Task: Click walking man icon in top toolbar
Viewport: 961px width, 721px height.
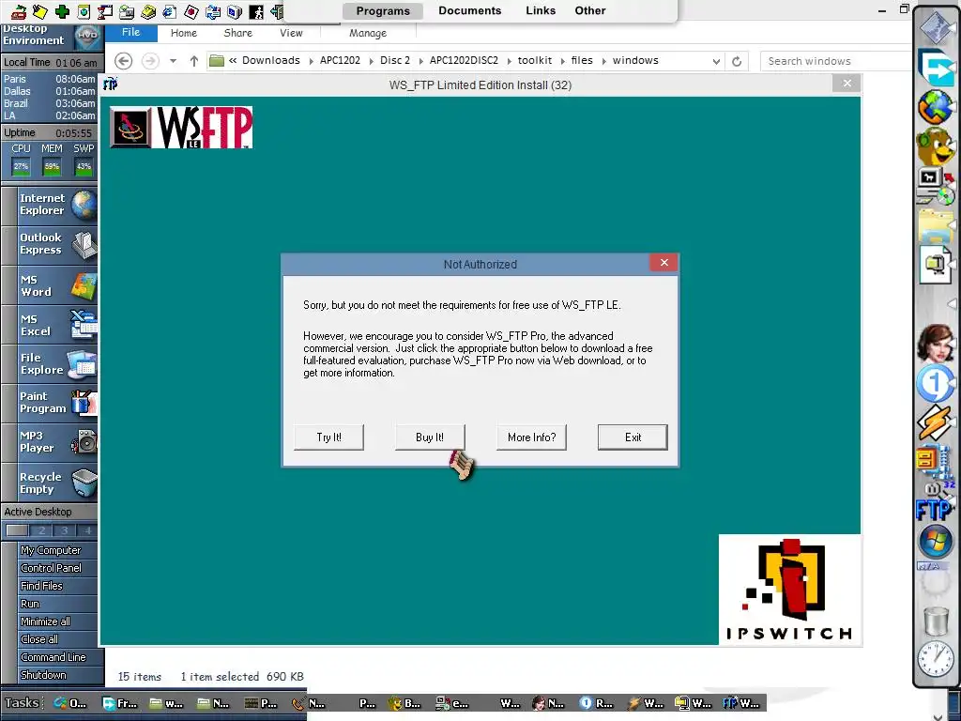Action: point(257,11)
